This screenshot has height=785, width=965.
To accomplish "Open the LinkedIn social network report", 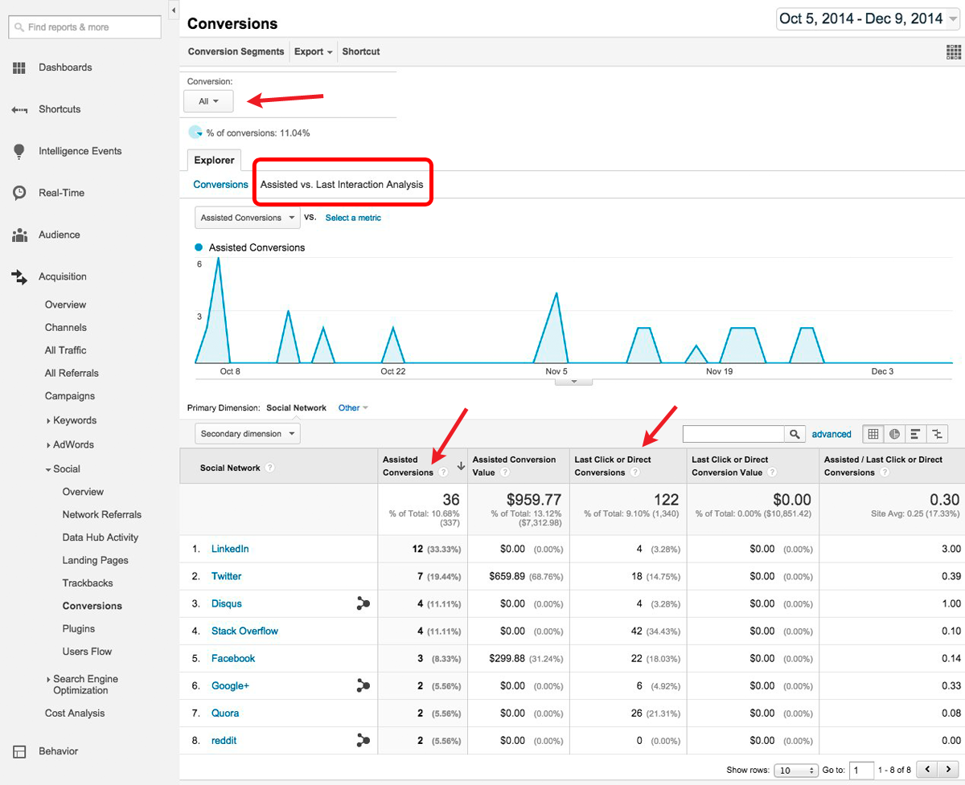I will pos(230,548).
